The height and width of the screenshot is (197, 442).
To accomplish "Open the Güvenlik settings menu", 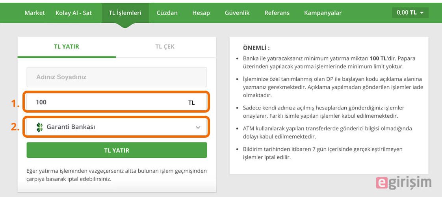I will [x=237, y=13].
